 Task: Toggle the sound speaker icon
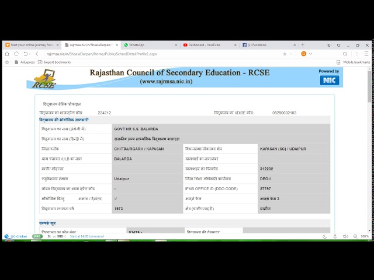pyautogui.click(x=345, y=236)
